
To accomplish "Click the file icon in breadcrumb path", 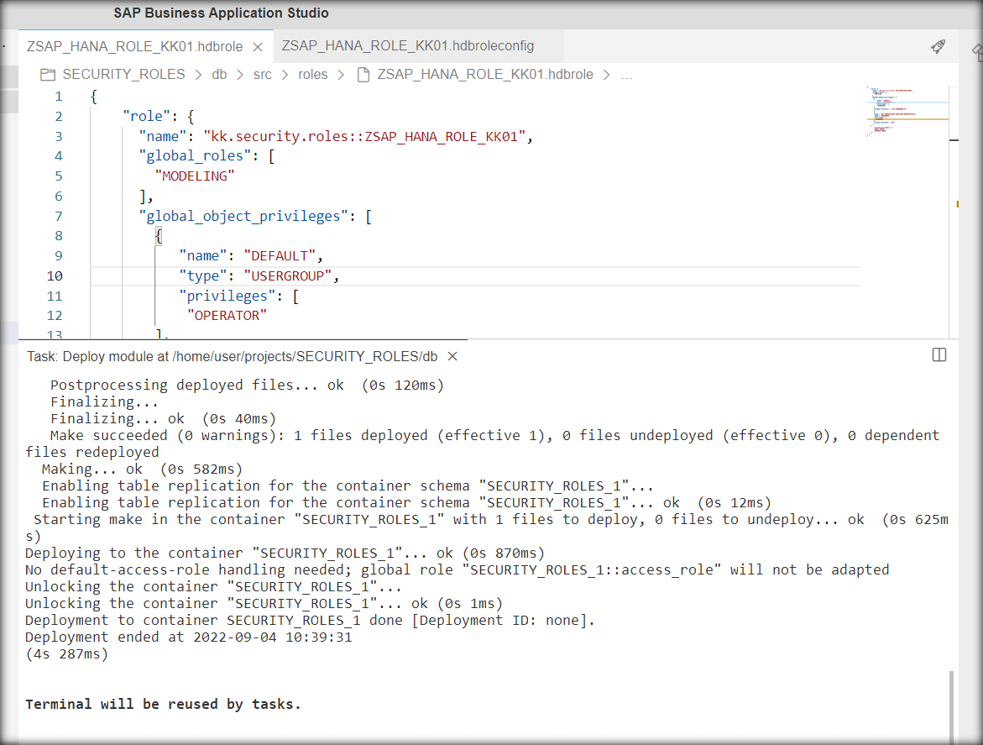I will coord(363,75).
